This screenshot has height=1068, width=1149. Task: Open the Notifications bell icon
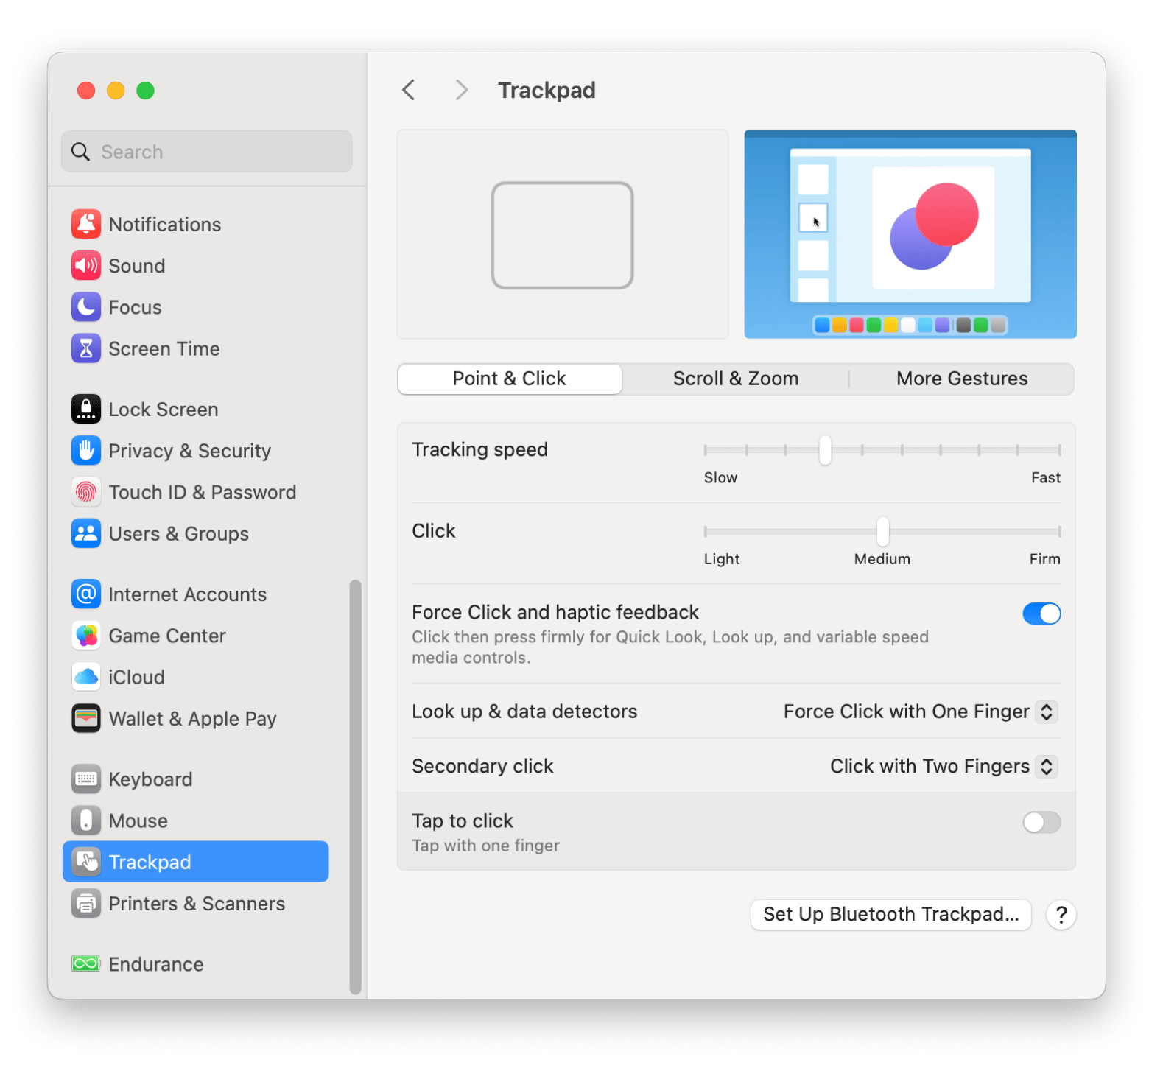tap(86, 225)
